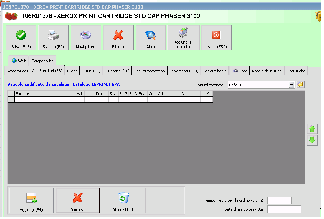The height and width of the screenshot is (219, 324).
Task: Print with the Stampa (F9) button
Action: 53,37
